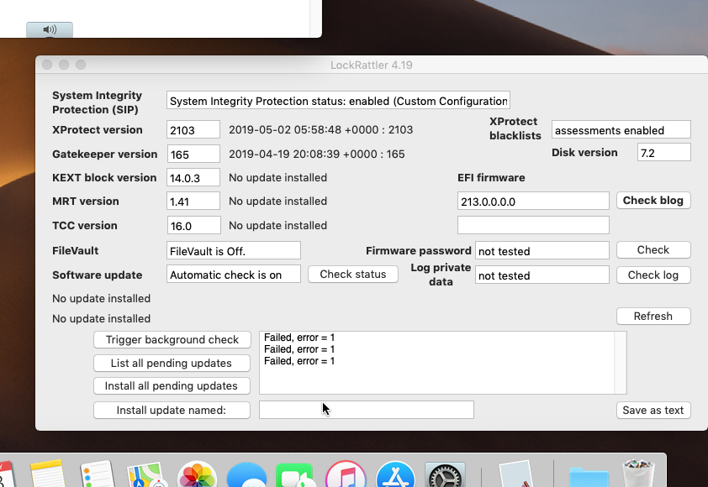This screenshot has width=708, height=487.
Task: Open the Trash in the Dock
Action: pos(638,474)
